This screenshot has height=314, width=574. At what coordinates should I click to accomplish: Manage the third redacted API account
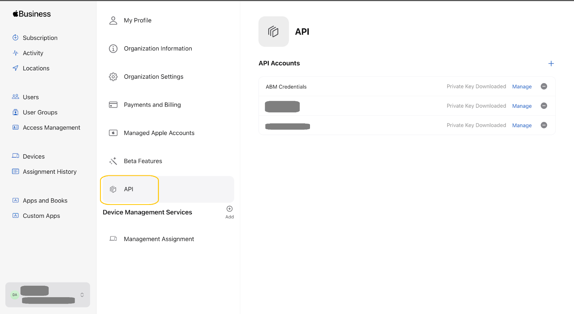point(522,125)
